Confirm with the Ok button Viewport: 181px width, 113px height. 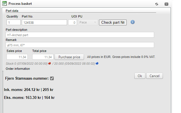(x=140, y=76)
